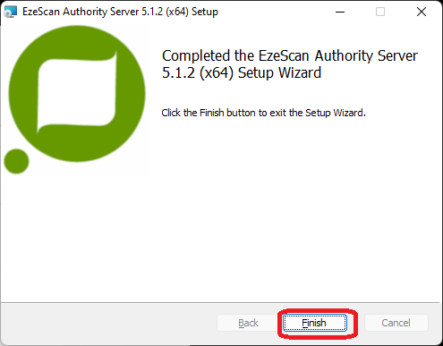Select the 'Completed the EzeScan Authority Server' heading
The width and height of the screenshot is (443, 346).
pos(290,55)
